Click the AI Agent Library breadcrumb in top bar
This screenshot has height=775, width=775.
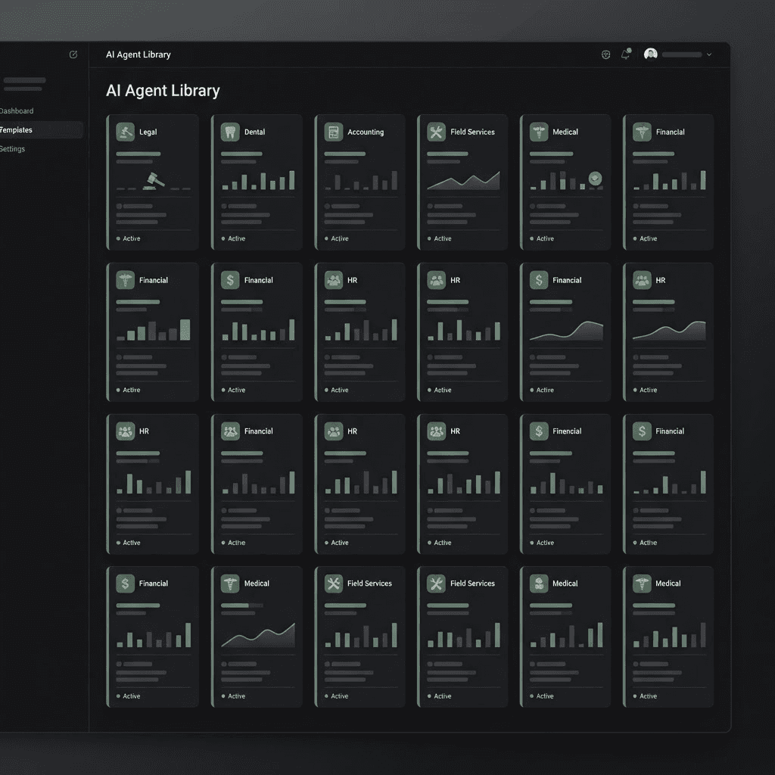click(x=139, y=54)
